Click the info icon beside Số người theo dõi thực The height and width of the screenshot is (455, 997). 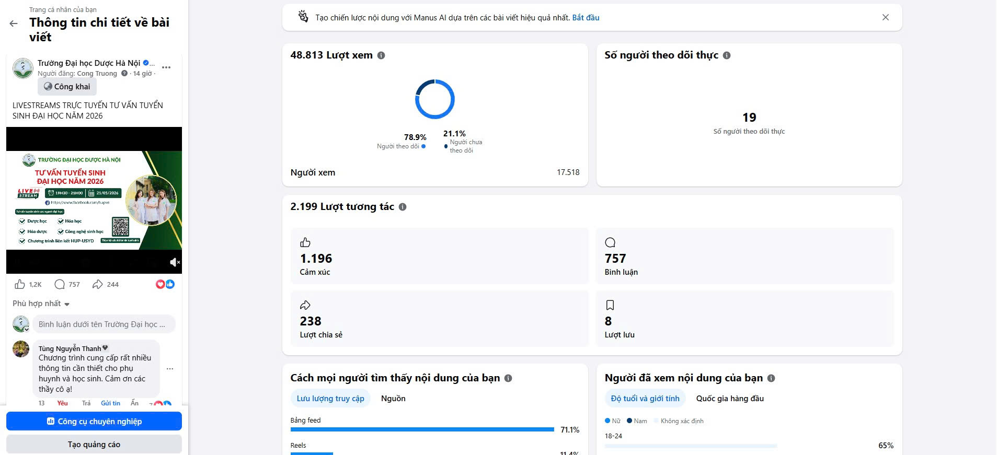pos(727,55)
